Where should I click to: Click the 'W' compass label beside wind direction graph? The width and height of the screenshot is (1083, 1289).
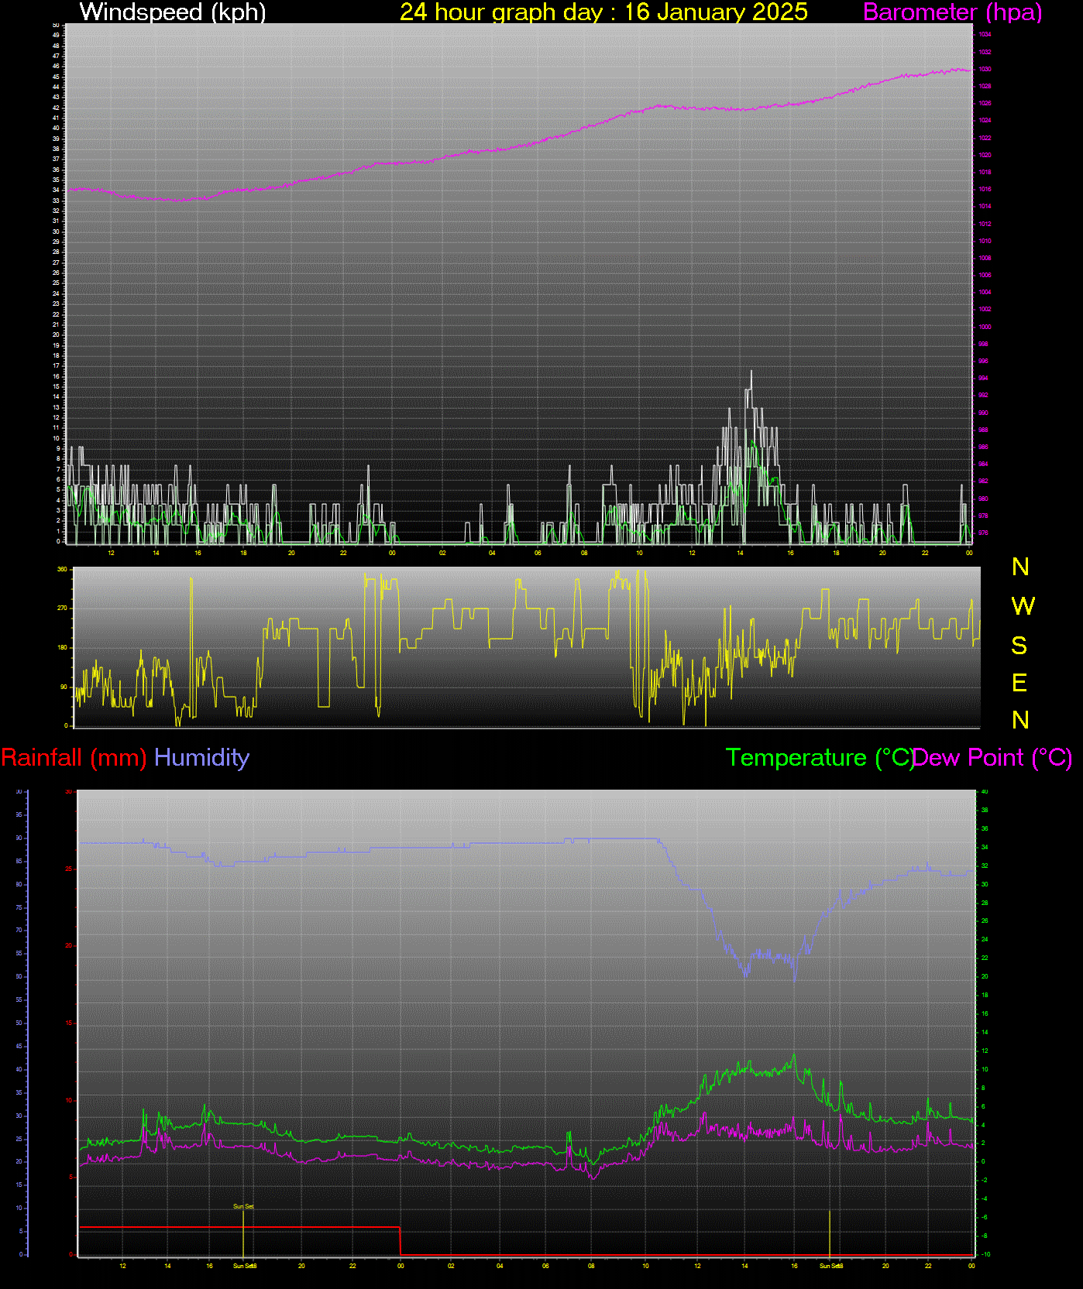1023,606
